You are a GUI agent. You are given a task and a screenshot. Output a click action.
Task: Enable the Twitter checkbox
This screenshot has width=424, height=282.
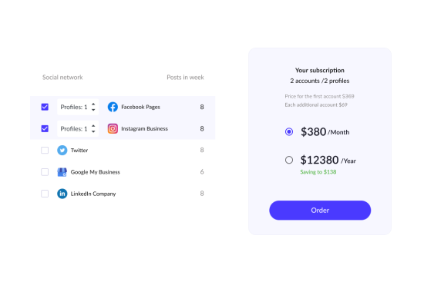pos(45,150)
